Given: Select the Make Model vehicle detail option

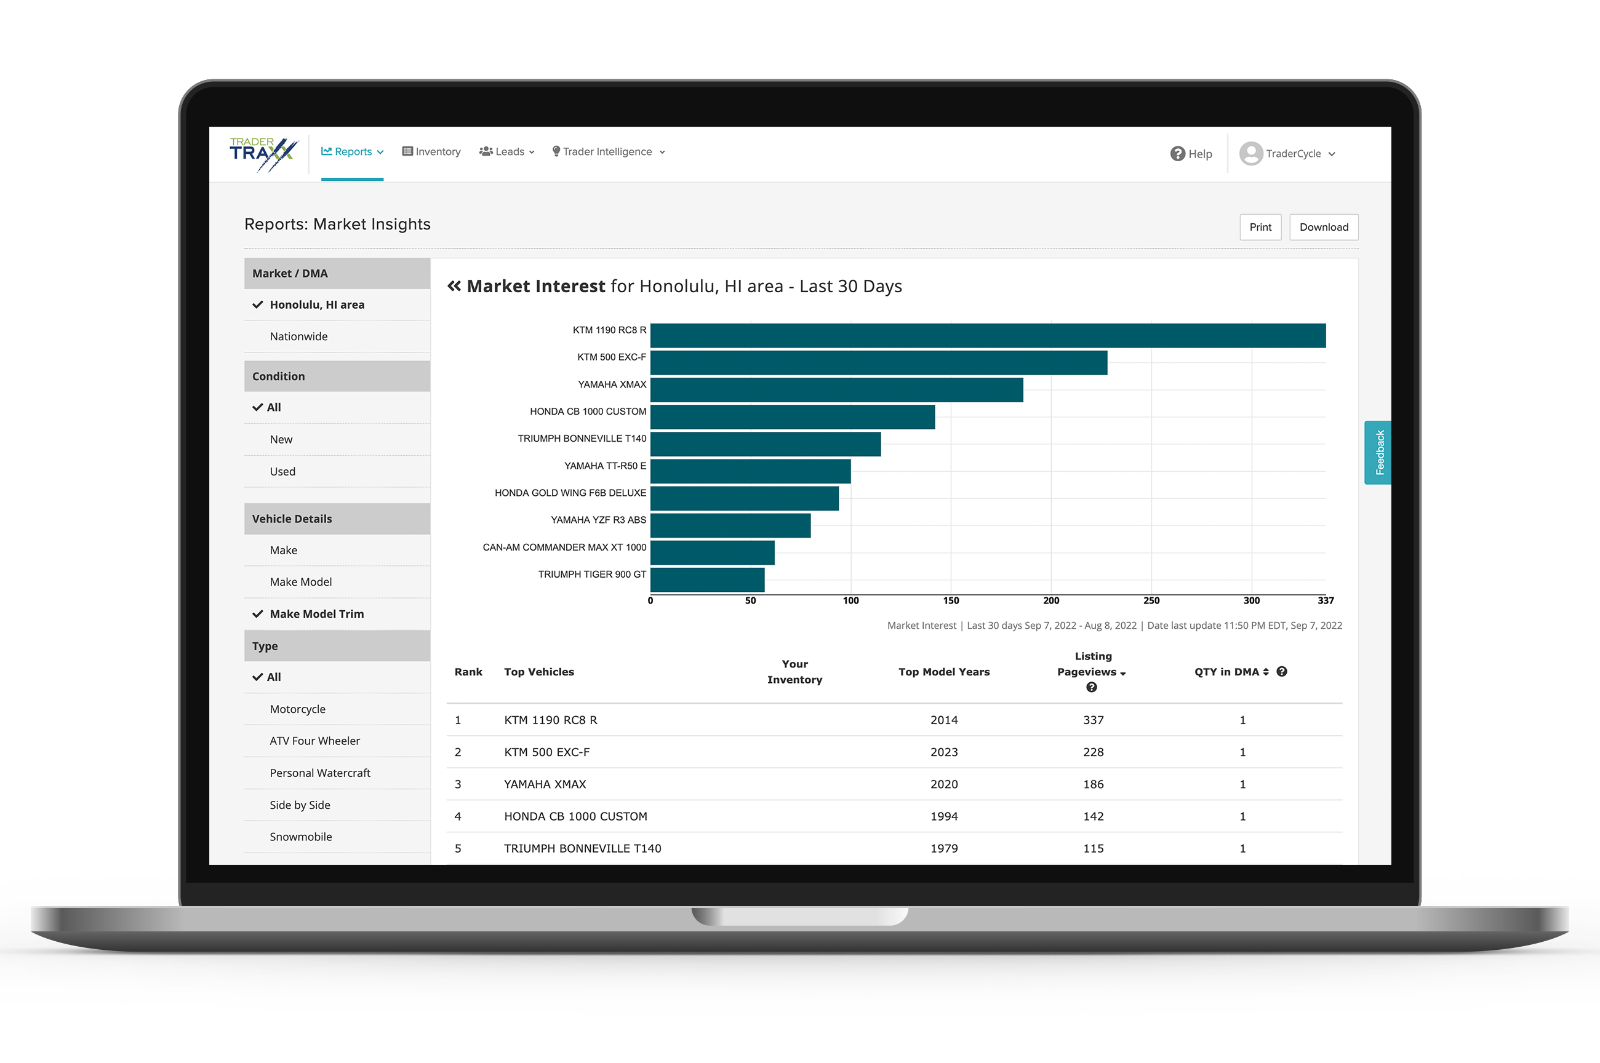Looking at the screenshot, I should pos(337,583).
